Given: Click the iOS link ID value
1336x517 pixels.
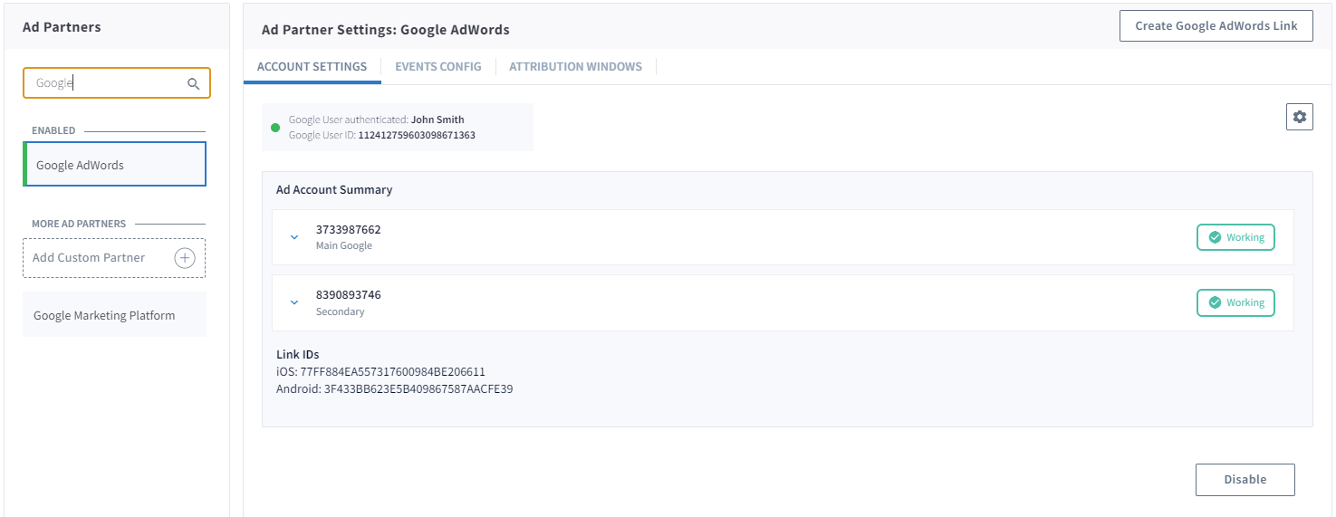Looking at the screenshot, I should (x=393, y=372).
